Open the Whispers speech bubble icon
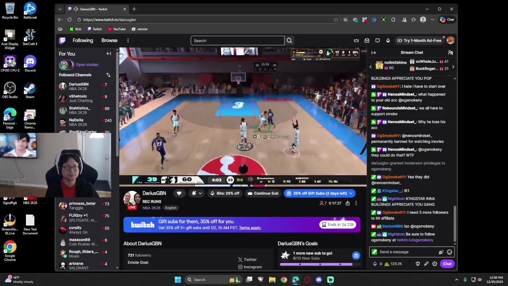 click(x=377, y=41)
